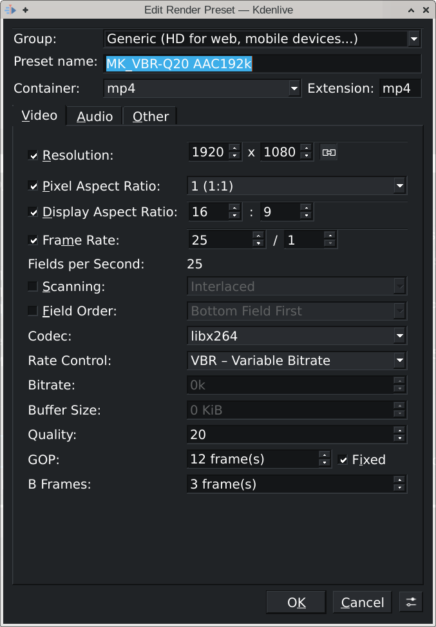Open the Group dropdown list

coord(261,39)
